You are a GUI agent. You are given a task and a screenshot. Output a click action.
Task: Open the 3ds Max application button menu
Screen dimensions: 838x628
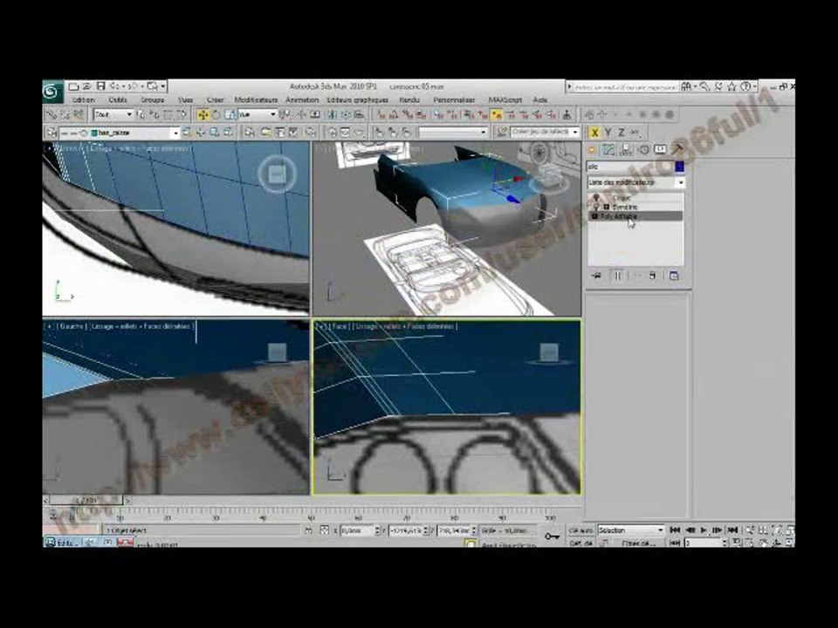[x=52, y=92]
